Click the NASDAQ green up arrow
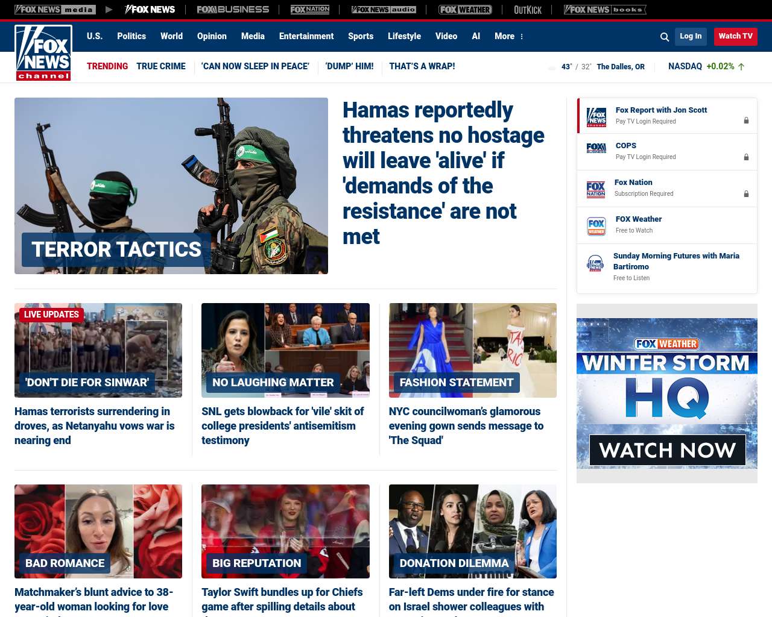 (741, 67)
